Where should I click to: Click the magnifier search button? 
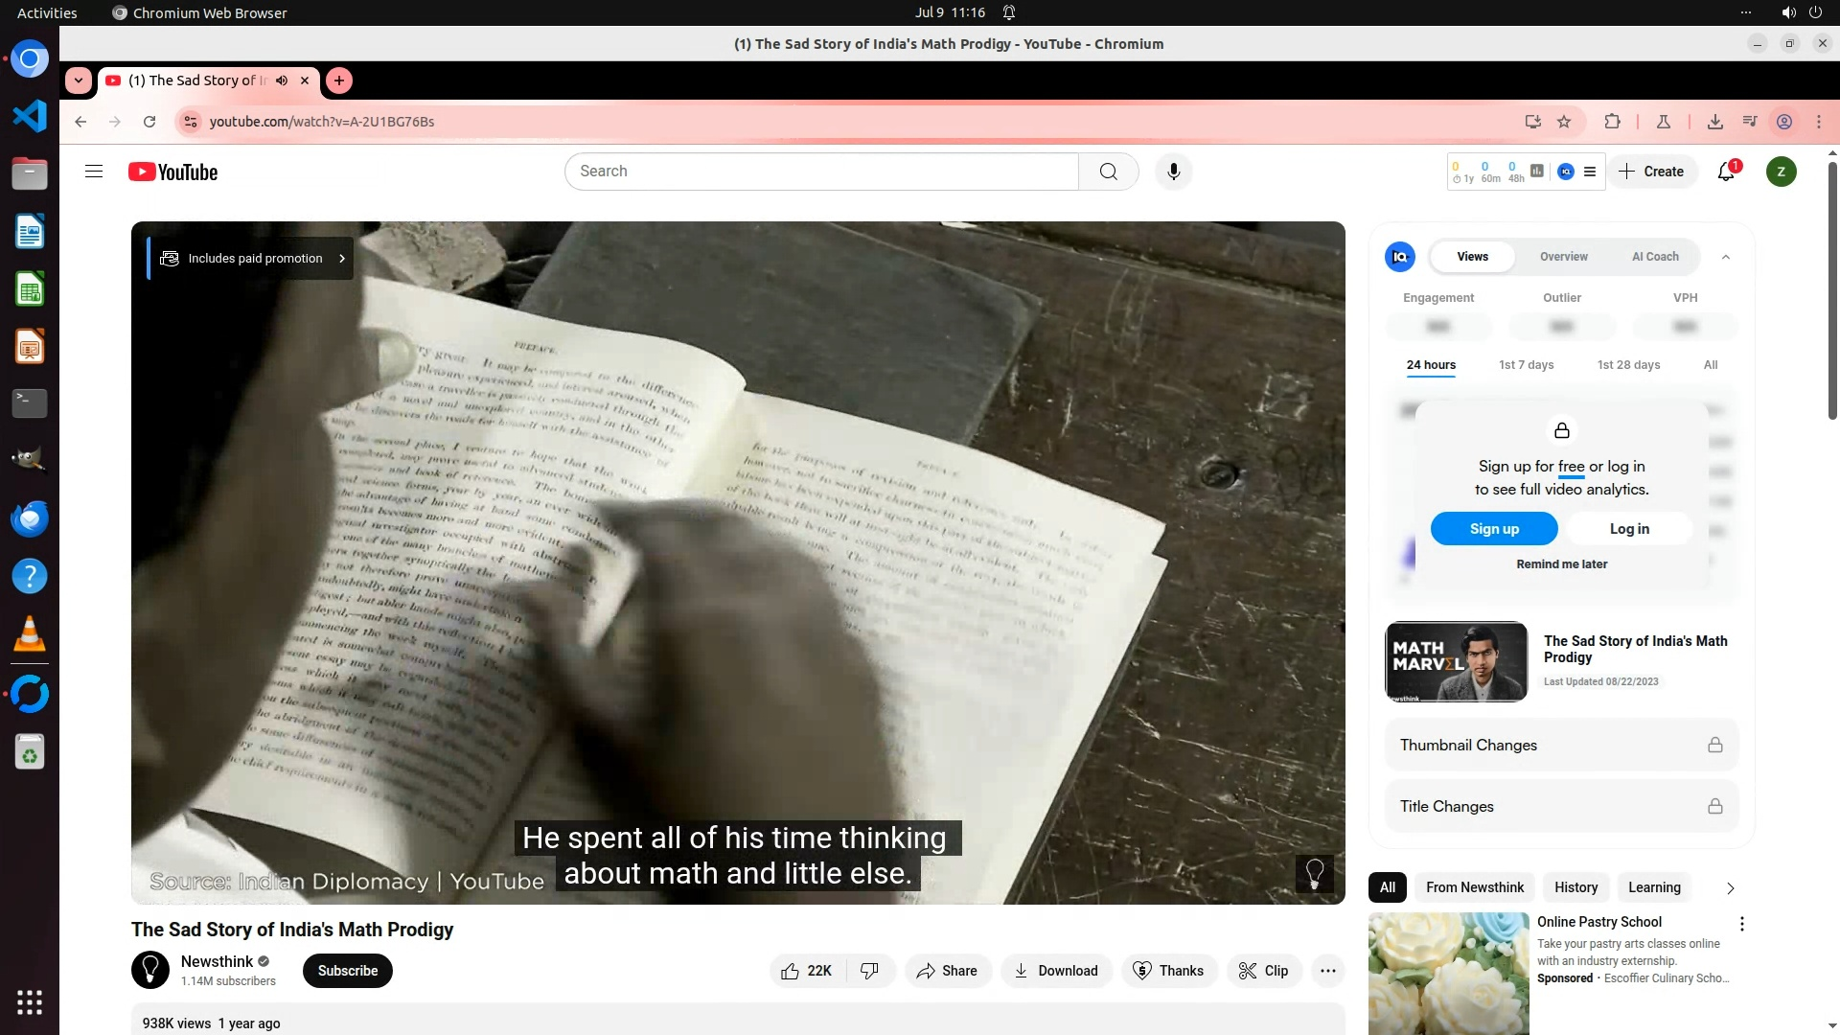[1108, 172]
